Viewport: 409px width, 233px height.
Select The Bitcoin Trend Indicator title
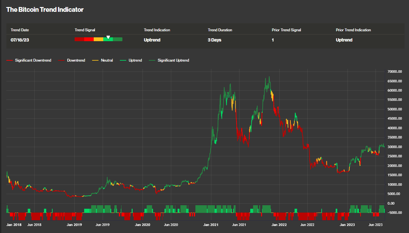click(x=45, y=10)
